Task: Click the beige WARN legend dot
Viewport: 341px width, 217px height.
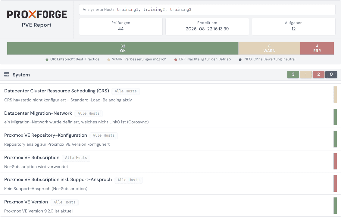Action: (108, 60)
